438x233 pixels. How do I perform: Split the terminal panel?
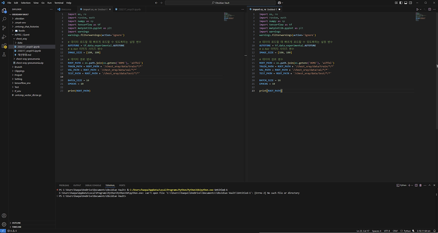coord(415,185)
